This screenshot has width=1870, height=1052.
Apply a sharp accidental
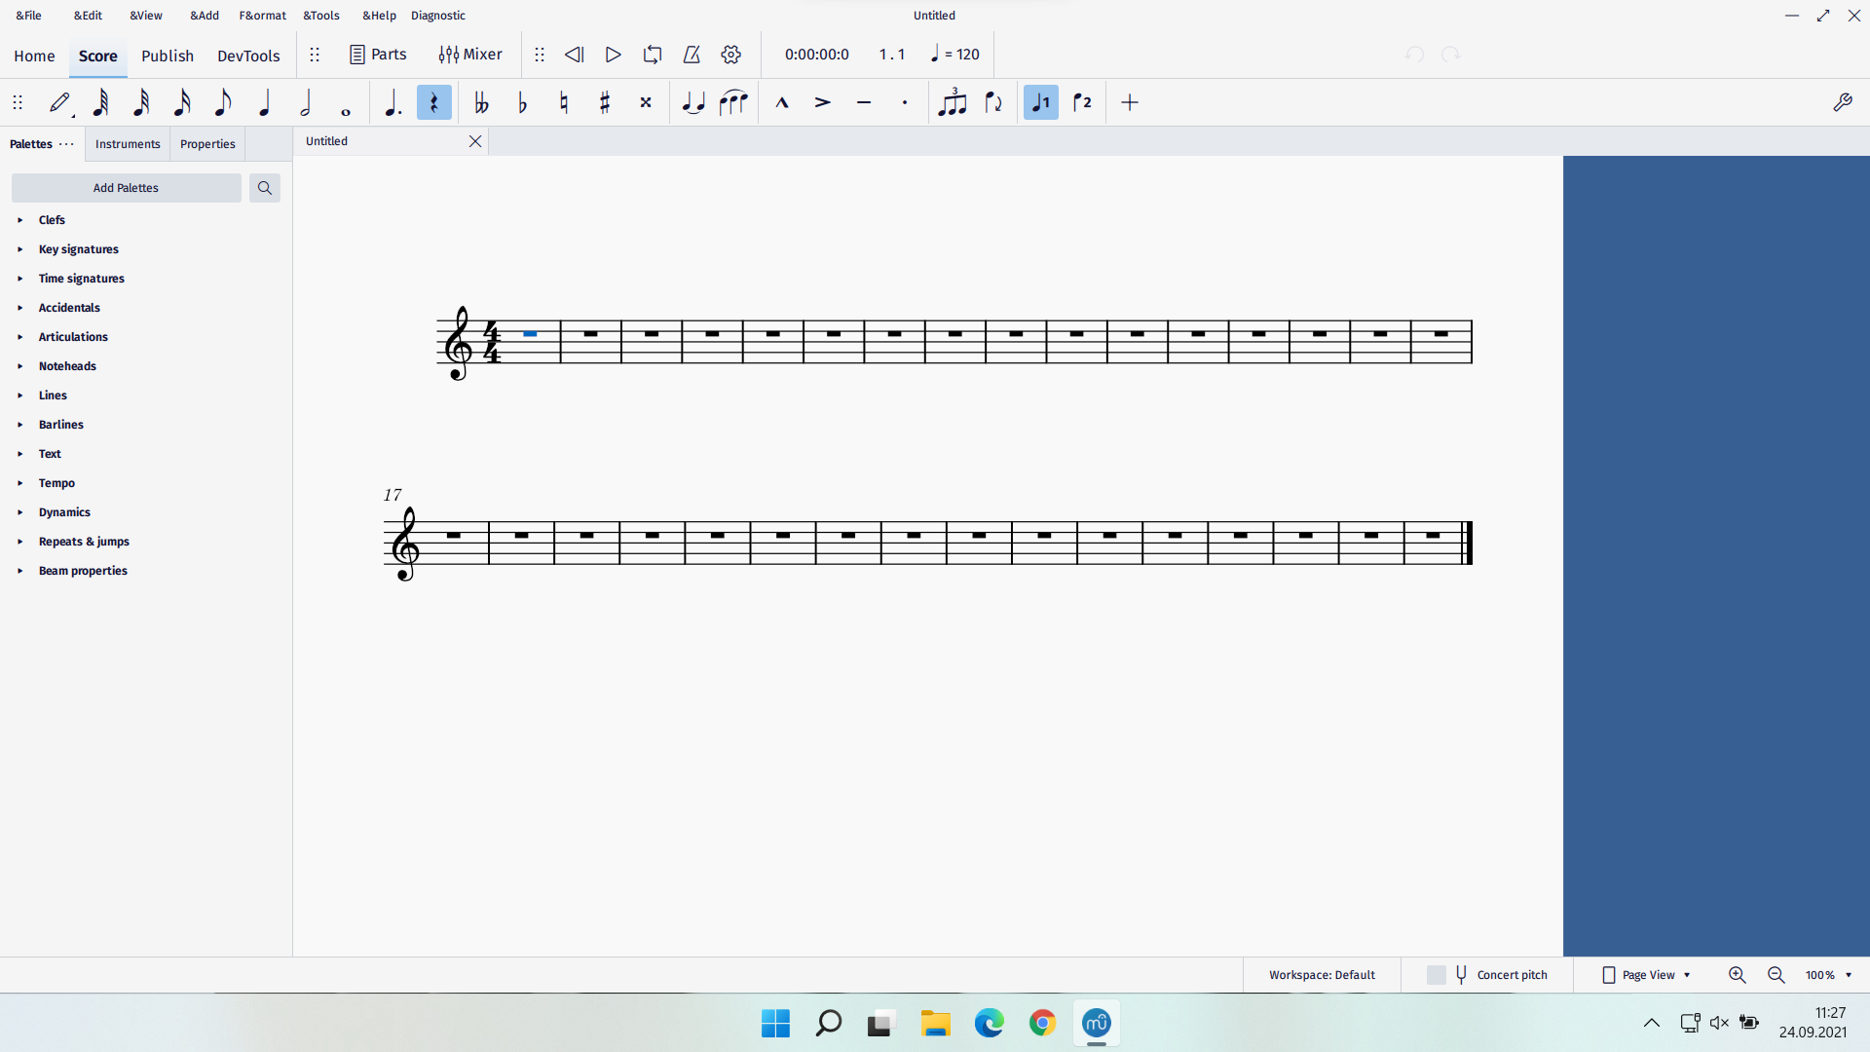pyautogui.click(x=605, y=102)
